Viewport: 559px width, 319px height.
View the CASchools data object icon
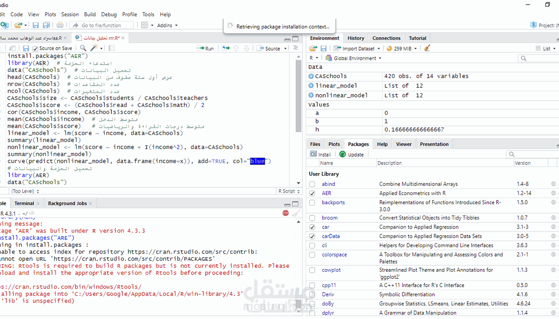point(311,76)
